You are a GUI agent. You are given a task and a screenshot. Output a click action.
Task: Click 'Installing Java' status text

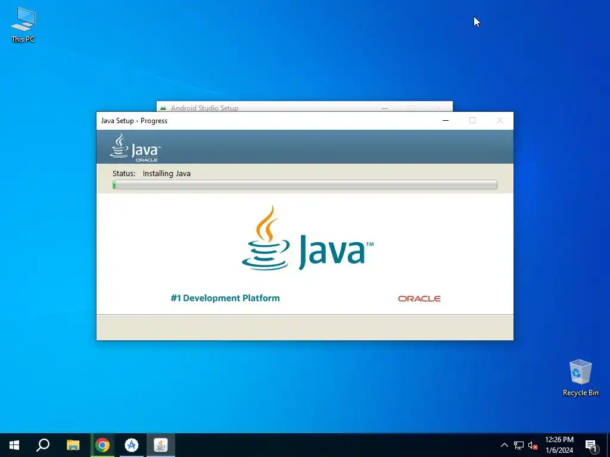tap(167, 173)
